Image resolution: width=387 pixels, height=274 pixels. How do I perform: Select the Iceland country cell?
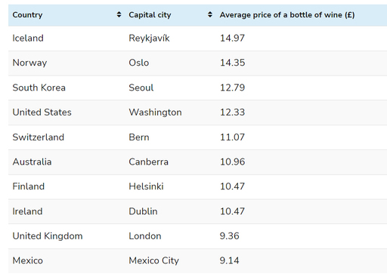point(28,38)
